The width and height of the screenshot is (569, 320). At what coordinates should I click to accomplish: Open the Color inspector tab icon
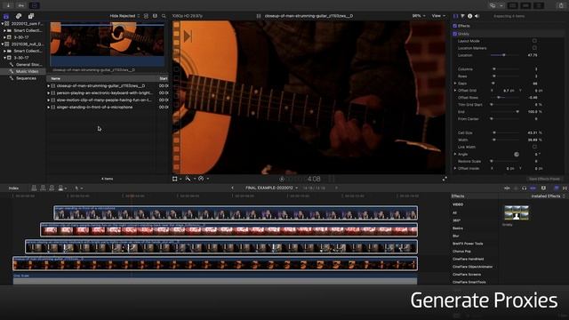[462, 16]
